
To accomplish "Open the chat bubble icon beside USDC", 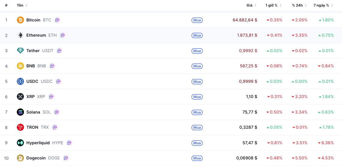I will [58, 81].
